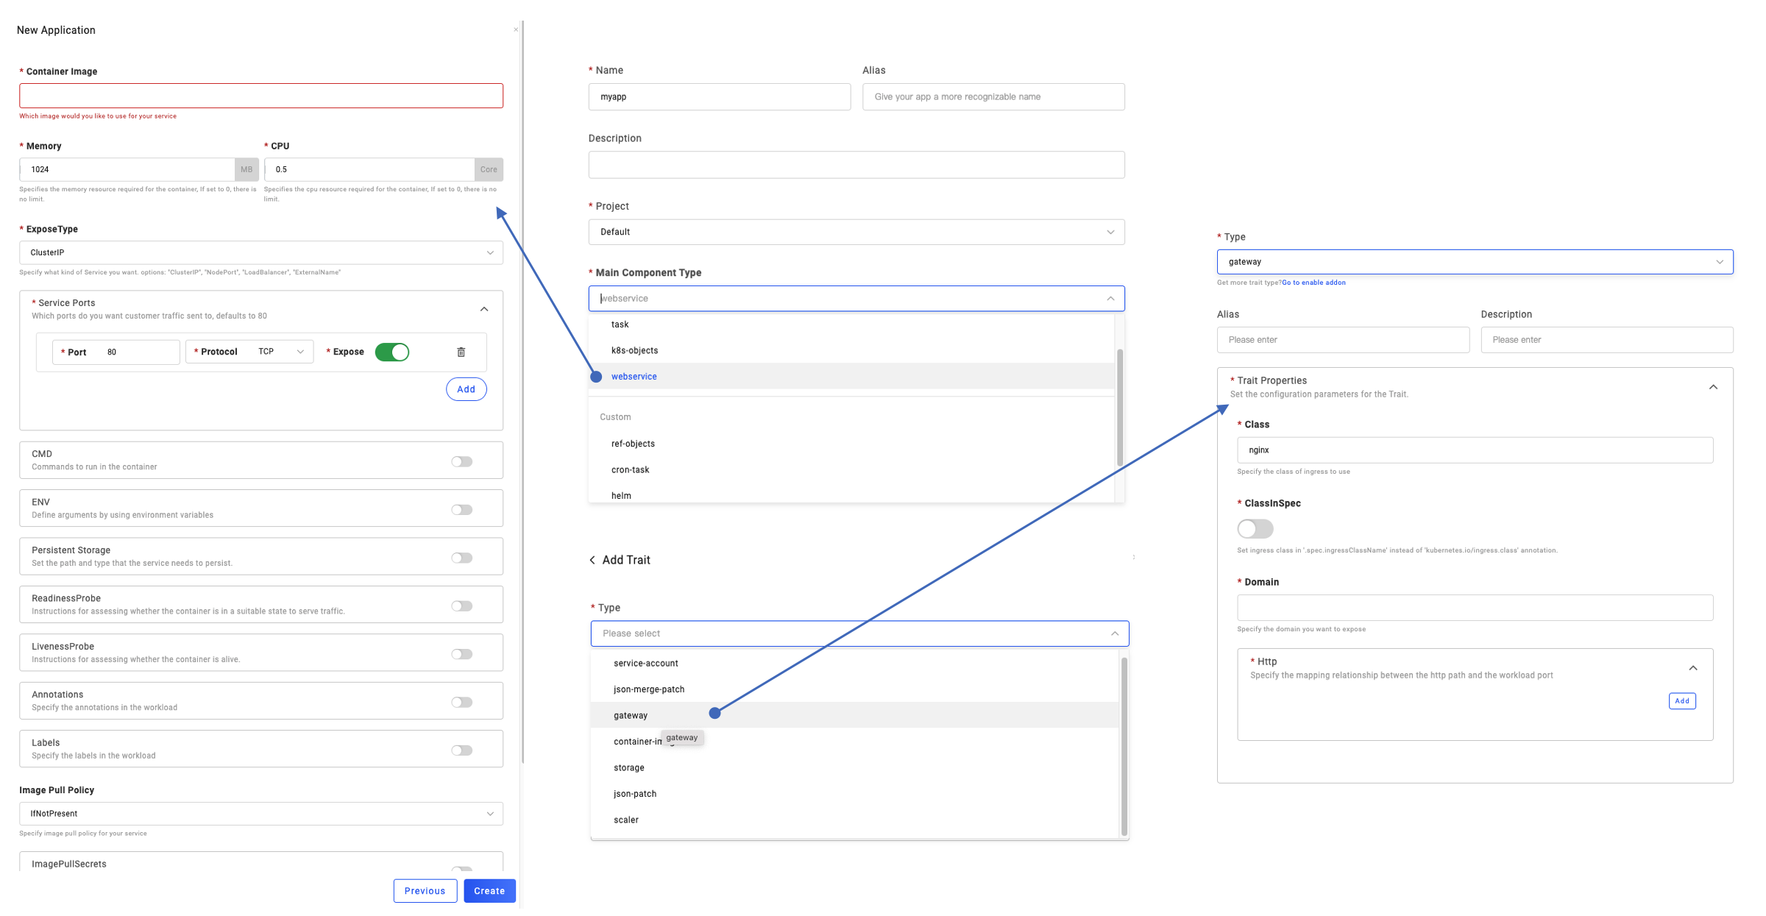Collapse the Trait Properties section

point(1713,387)
